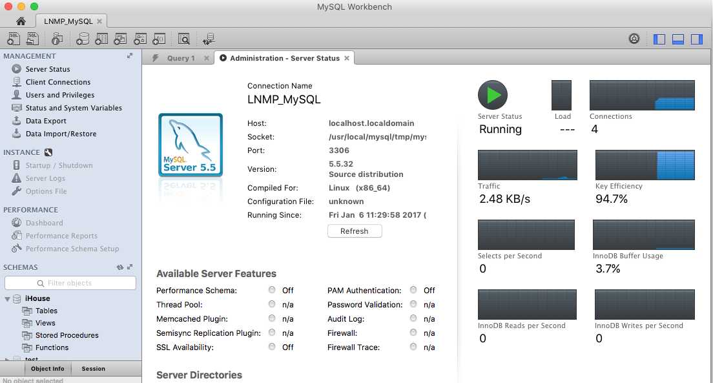
Task: Click the MySQL Server 5.5 logo
Action: click(191, 145)
